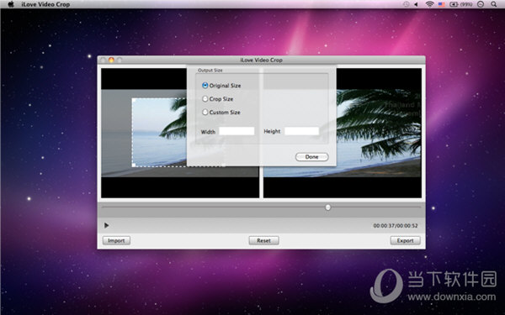Screen dimensions: 505x315
Task: Click the minimize button of Video Crop window
Action: pyautogui.click(x=111, y=60)
